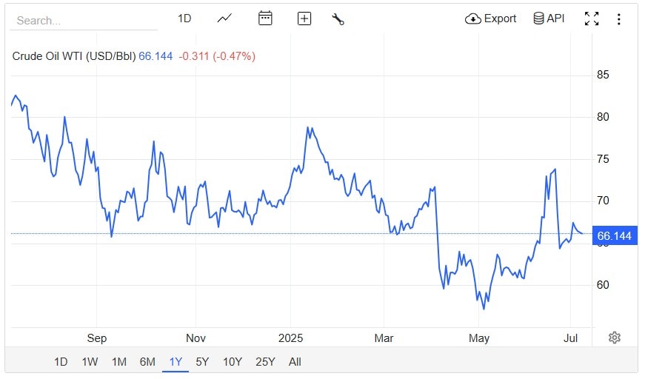Image resolution: width=645 pixels, height=379 pixels.
Task: Choose the 25Y time range
Action: [265, 362]
